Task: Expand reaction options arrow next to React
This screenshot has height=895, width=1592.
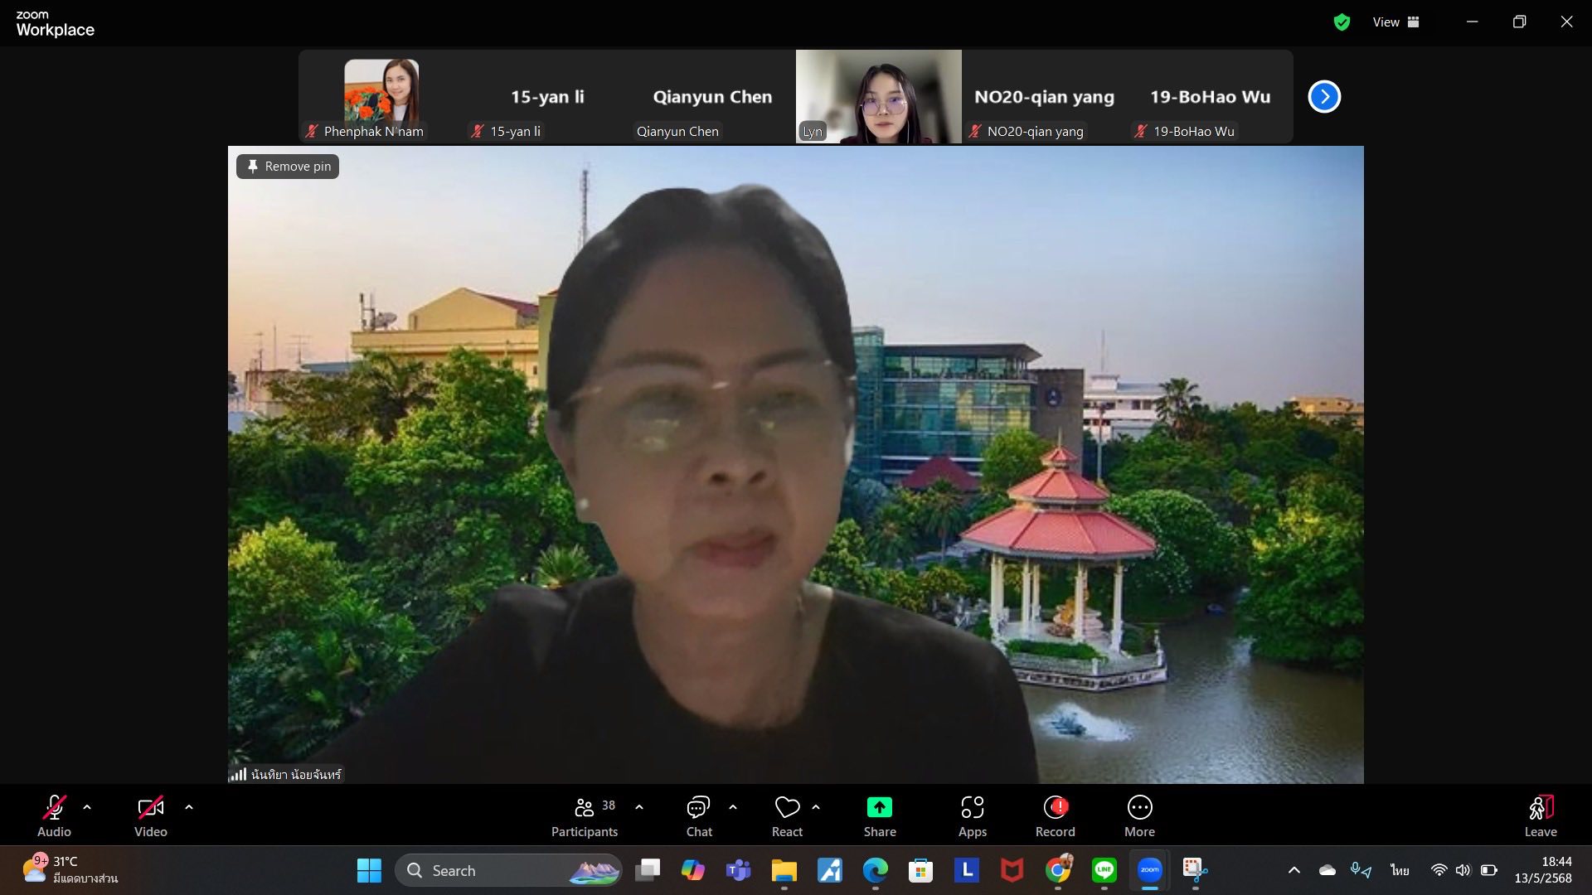Action: coord(816,807)
